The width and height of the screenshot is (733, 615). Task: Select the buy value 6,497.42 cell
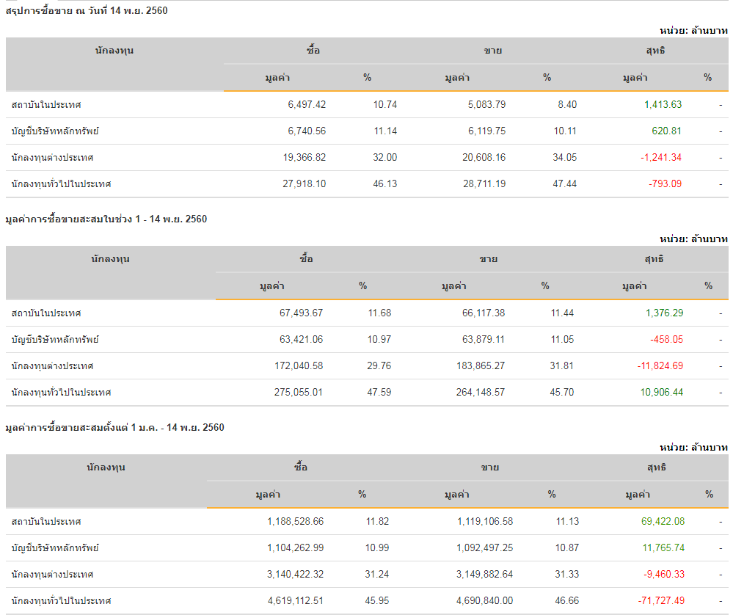pos(307,105)
